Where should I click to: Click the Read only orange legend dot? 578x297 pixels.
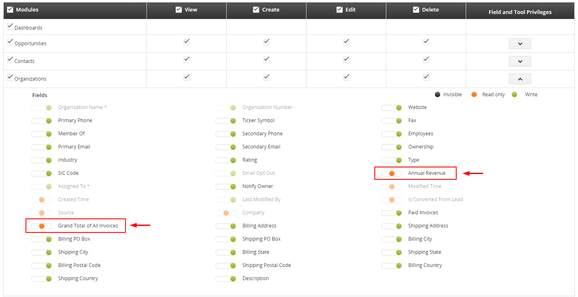point(474,95)
